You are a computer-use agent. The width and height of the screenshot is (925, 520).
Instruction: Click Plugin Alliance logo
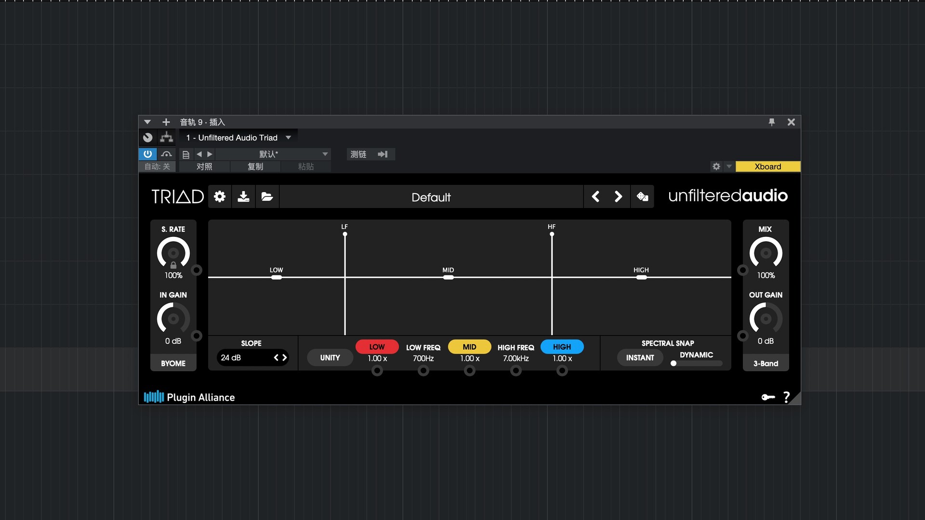189,397
